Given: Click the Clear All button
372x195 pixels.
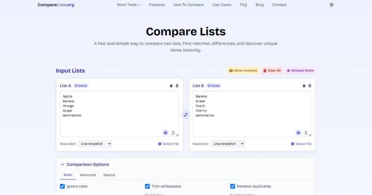Looking at the screenshot, I should point(271,71).
